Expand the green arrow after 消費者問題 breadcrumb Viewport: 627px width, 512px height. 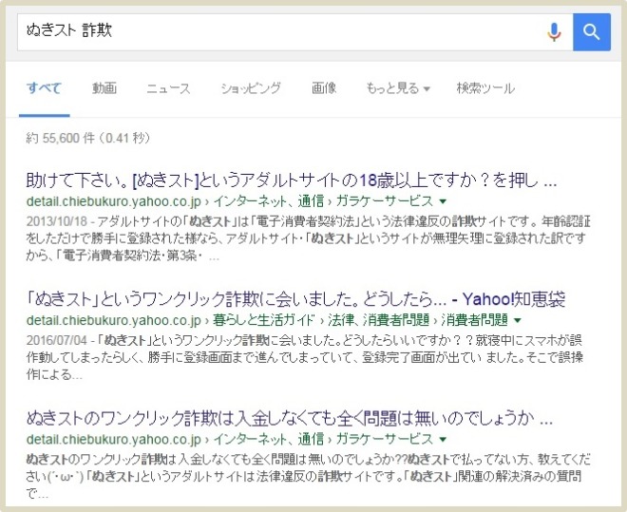pyautogui.click(x=516, y=321)
